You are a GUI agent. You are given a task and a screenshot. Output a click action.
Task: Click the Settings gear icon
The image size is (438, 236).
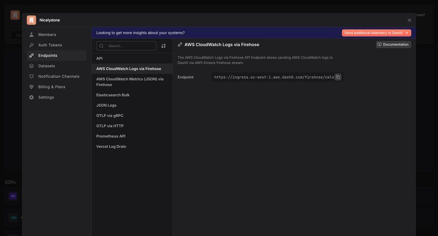[x=32, y=98]
